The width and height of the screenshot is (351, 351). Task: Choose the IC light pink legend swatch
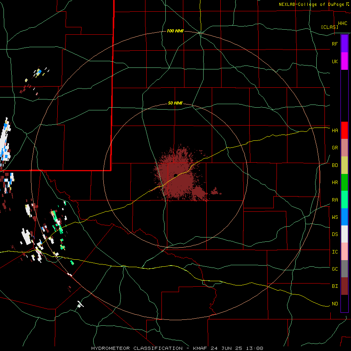344,252
